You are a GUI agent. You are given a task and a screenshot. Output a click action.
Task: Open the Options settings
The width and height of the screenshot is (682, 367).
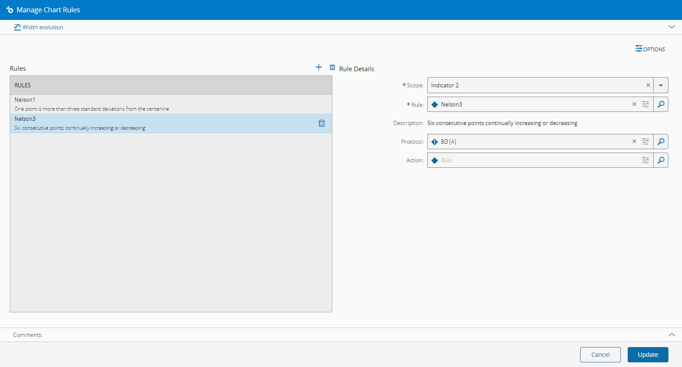click(x=650, y=49)
